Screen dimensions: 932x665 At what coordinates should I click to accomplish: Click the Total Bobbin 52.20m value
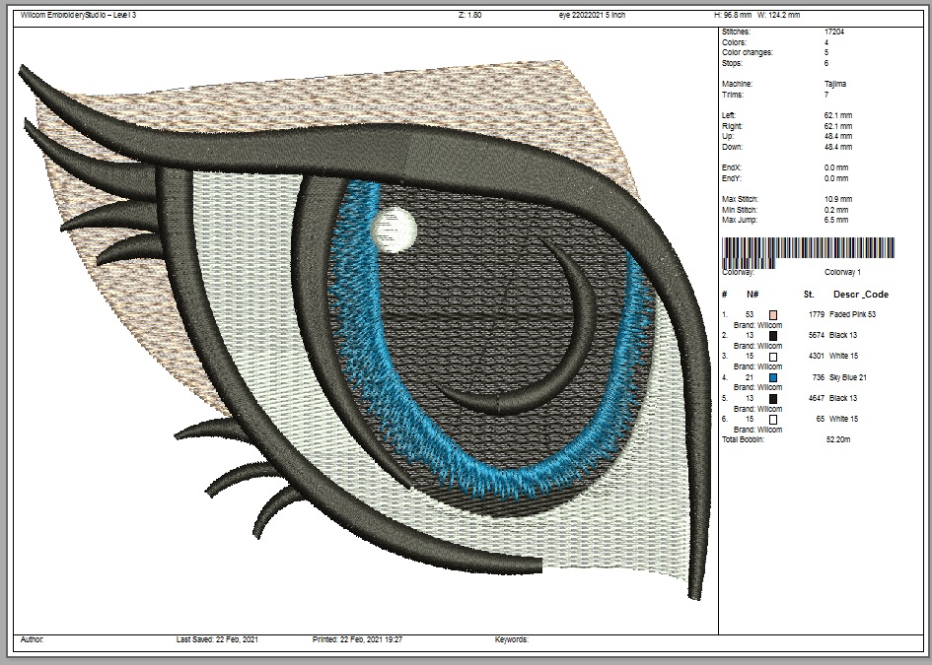[x=837, y=439]
